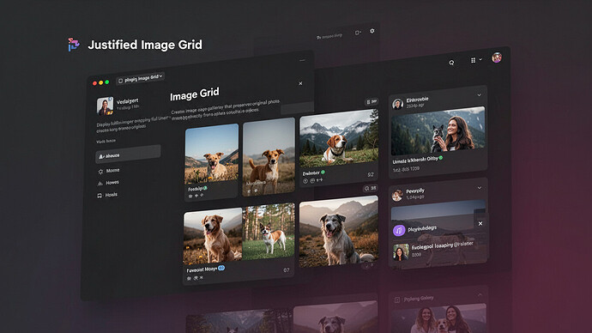Expand the Einkrovbie card chevron
Screen dimensions: 592x333
tap(479, 95)
